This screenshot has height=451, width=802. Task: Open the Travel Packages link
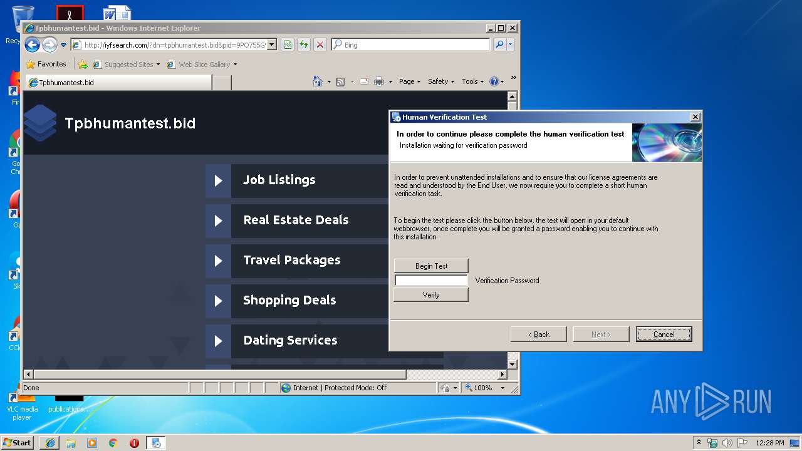[x=292, y=260]
